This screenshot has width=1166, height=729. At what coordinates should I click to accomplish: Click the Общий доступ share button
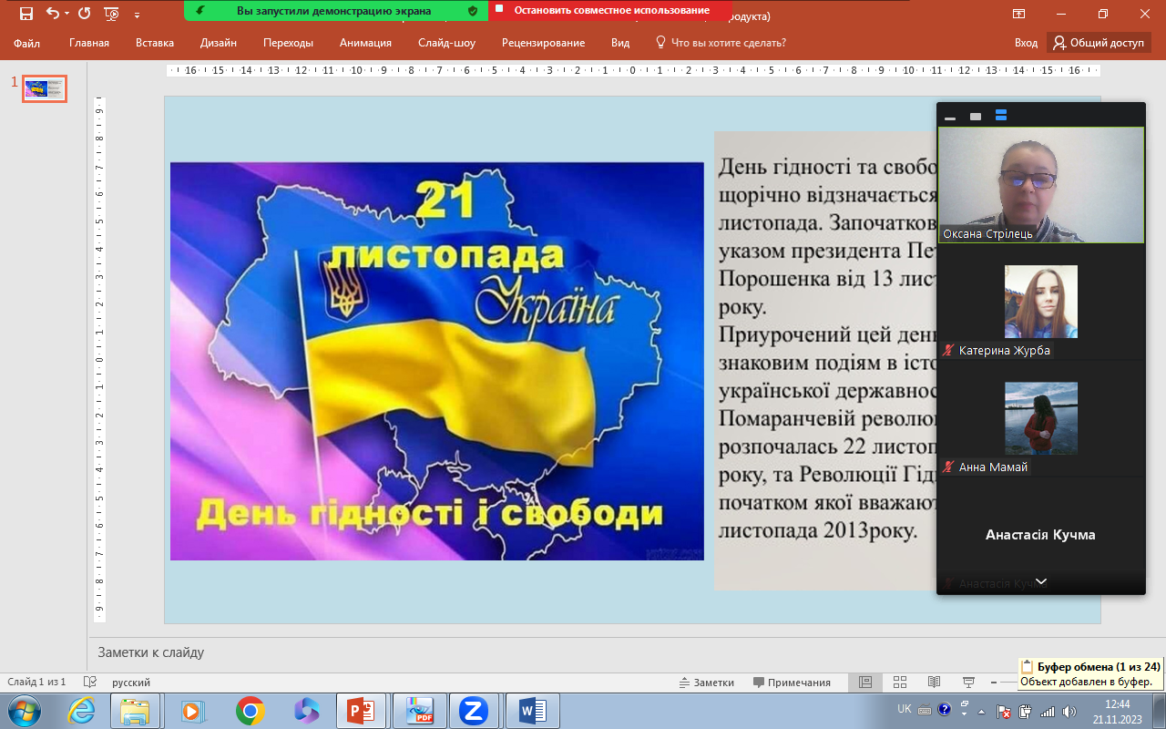coord(1100,43)
